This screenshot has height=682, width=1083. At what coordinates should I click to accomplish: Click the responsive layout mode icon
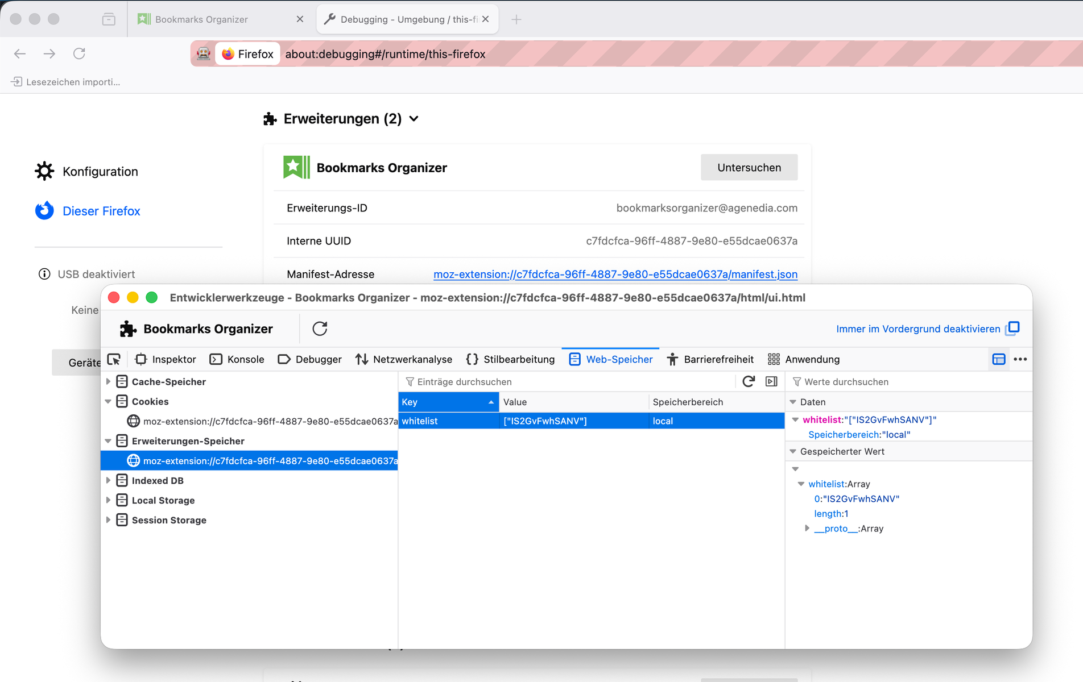tap(999, 359)
